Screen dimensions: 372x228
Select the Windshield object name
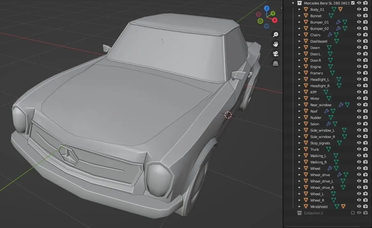point(319,207)
